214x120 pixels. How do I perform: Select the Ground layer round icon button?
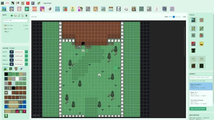pos(12,52)
